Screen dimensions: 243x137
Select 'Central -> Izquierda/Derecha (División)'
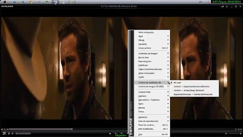click(x=194, y=86)
